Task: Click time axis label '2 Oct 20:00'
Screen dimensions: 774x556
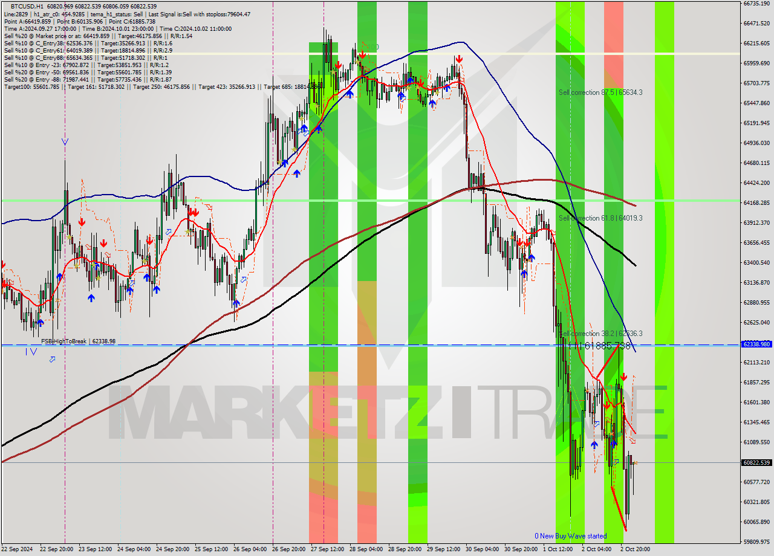Action: click(x=636, y=549)
